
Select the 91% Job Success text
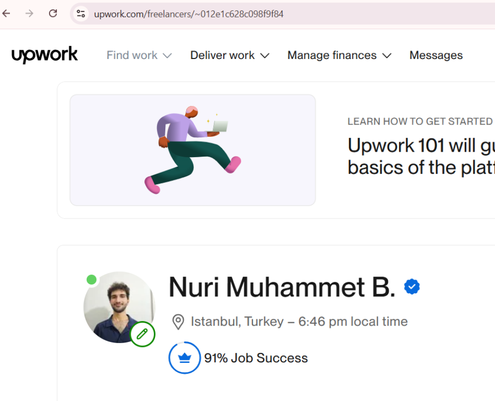pos(256,358)
